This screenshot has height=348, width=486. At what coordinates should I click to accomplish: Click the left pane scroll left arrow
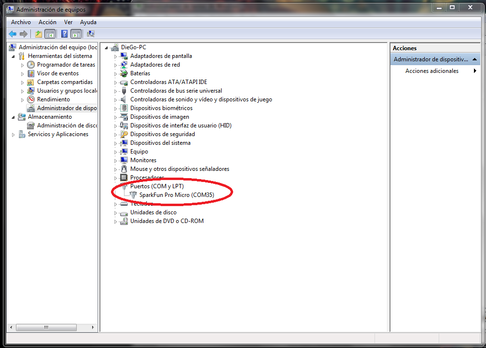(11, 327)
